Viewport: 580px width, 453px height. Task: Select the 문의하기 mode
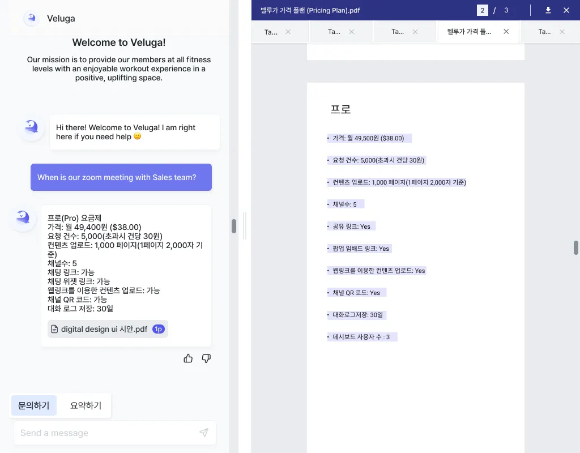point(34,405)
